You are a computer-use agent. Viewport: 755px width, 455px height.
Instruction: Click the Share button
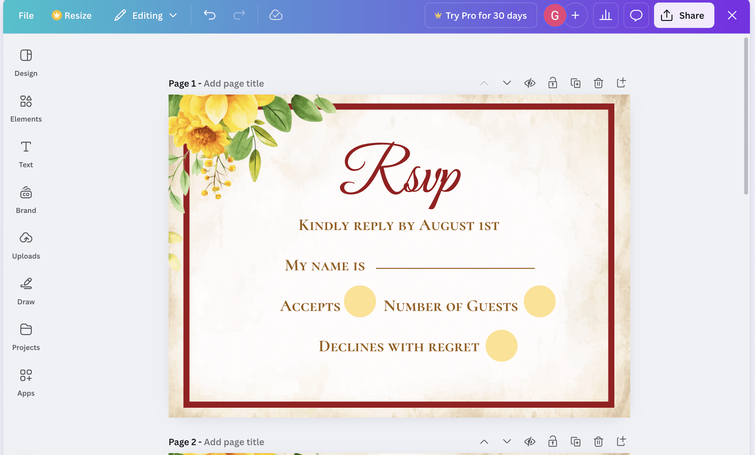[684, 15]
